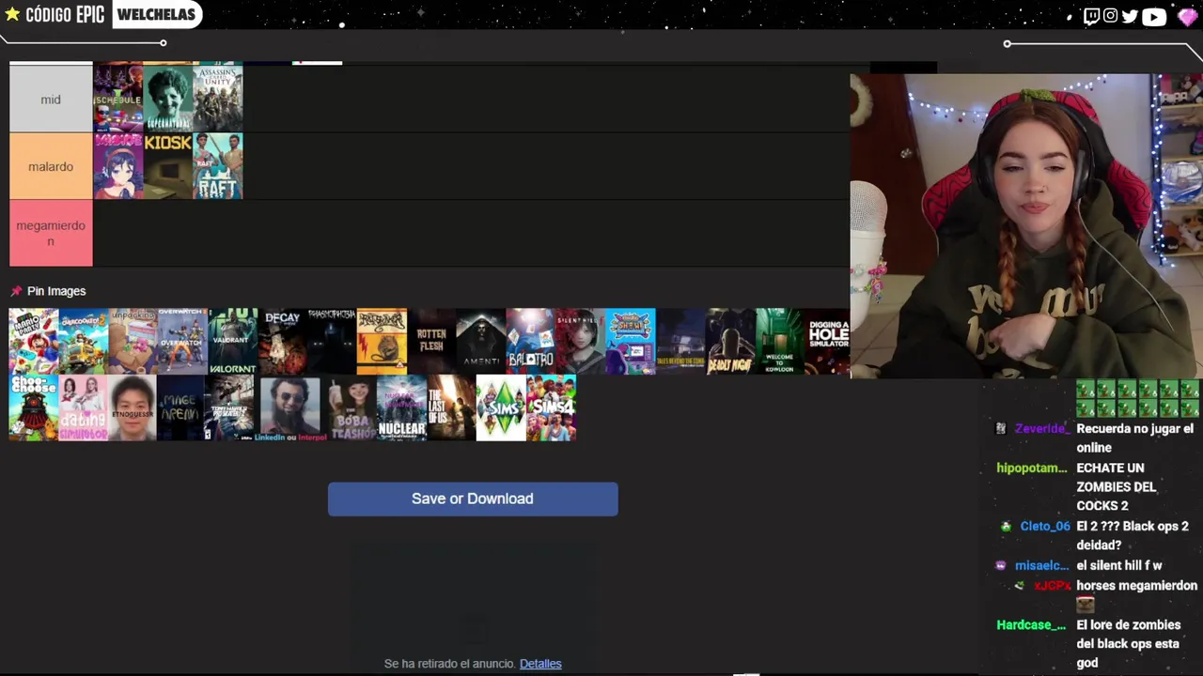1203x676 pixels.
Task: Select the Decay game thumbnail
Action: click(283, 342)
